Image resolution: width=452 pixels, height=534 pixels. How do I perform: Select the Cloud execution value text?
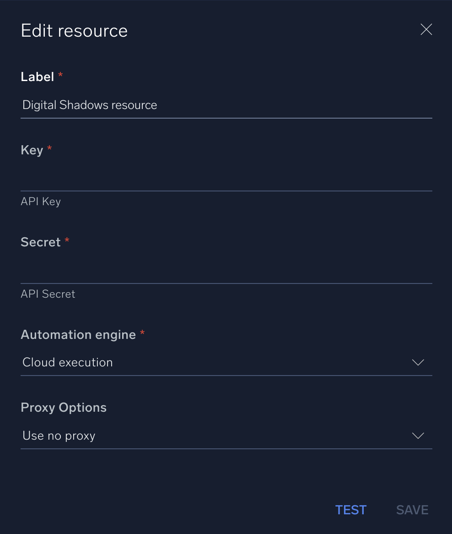[68, 363]
